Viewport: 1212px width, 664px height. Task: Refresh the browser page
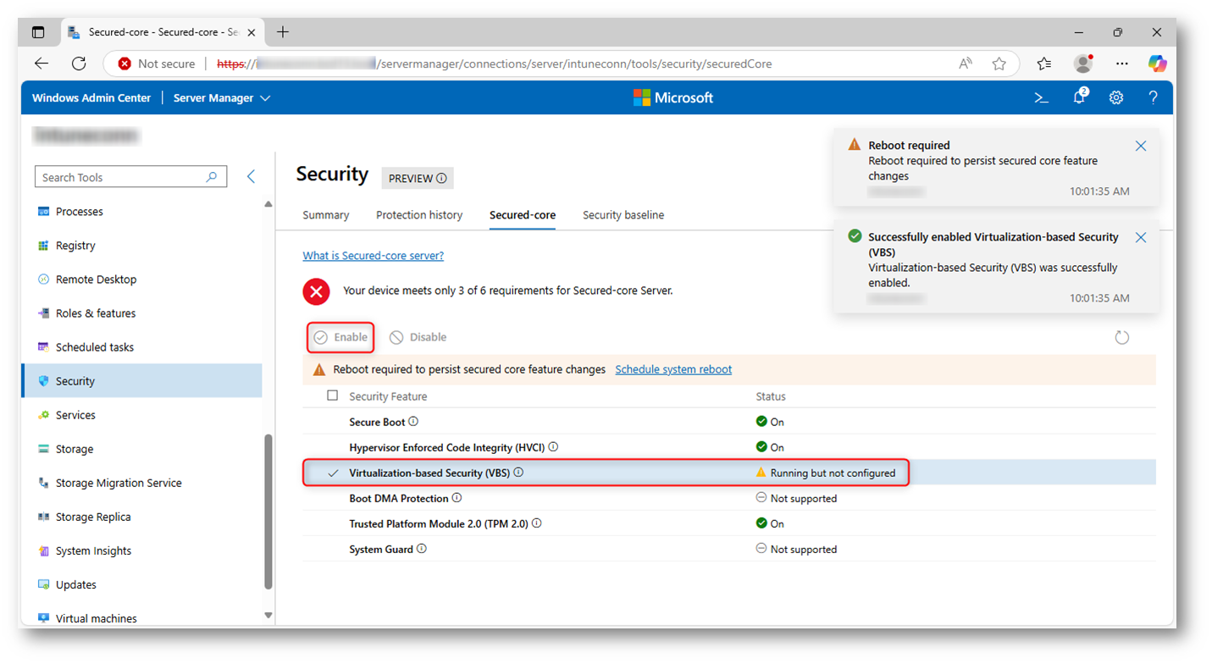click(79, 64)
